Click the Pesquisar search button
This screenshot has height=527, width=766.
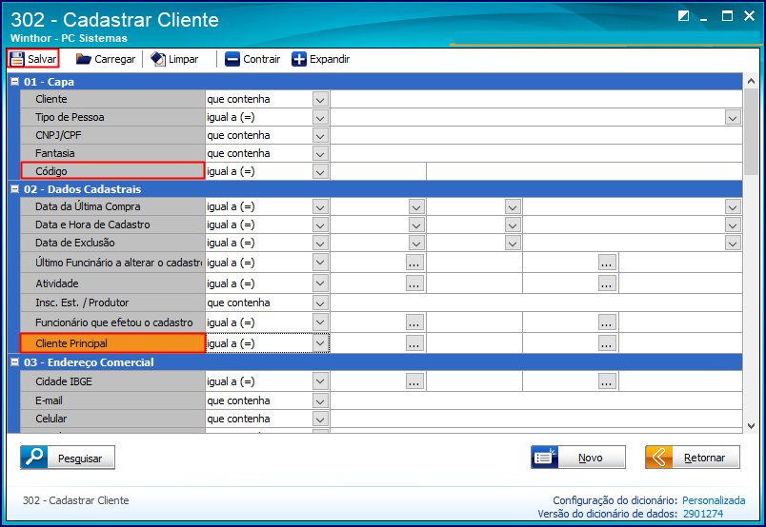pos(68,458)
